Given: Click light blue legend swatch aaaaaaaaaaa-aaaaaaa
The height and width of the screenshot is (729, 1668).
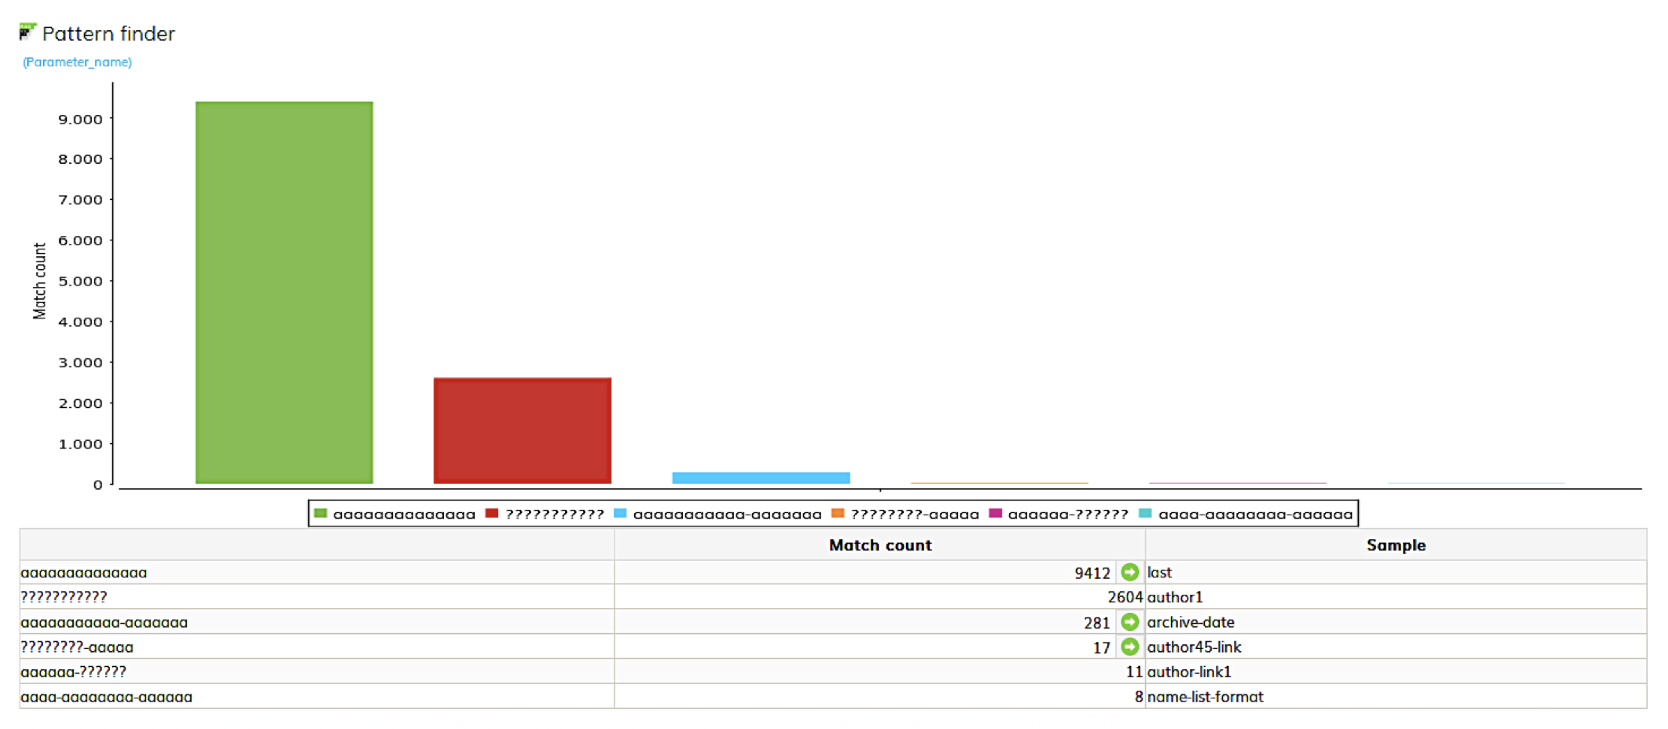Looking at the screenshot, I should [620, 513].
